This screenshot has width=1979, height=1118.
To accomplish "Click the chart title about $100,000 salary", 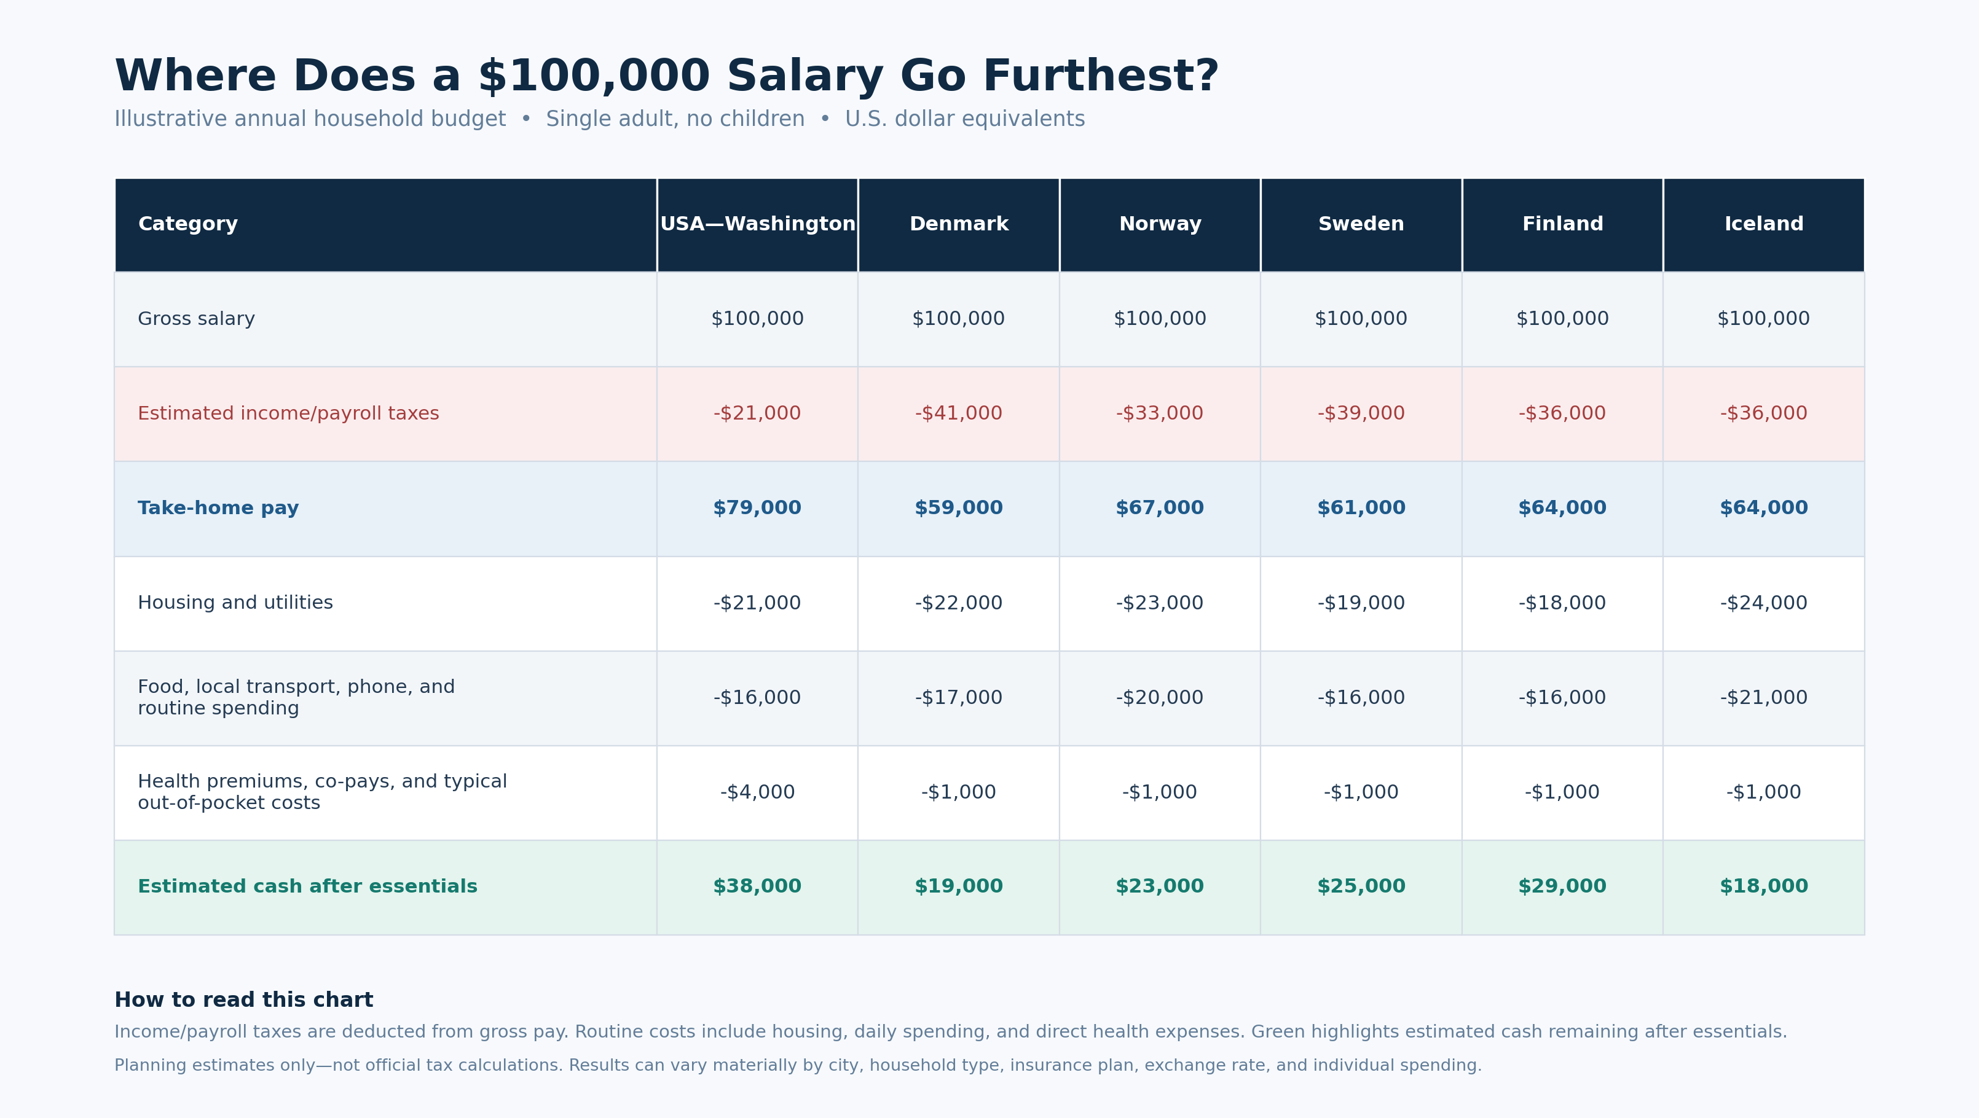I will click(666, 76).
